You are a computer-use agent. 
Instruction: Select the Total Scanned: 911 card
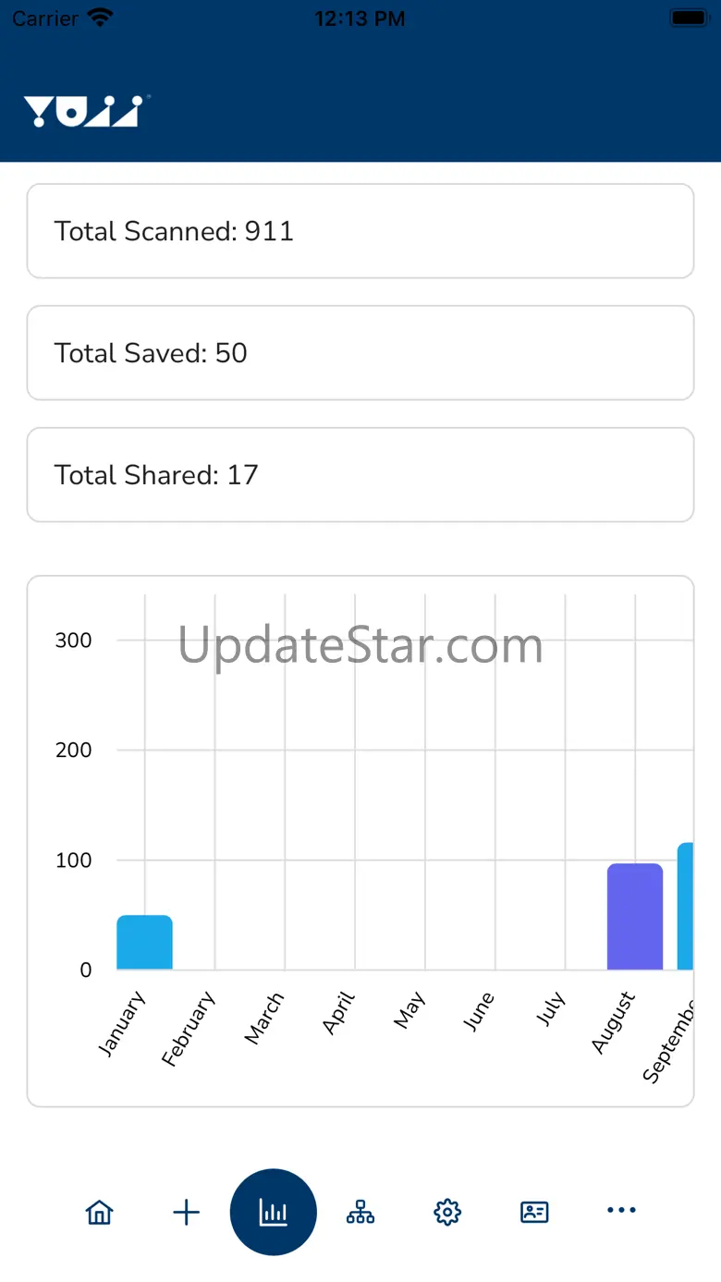coord(360,231)
